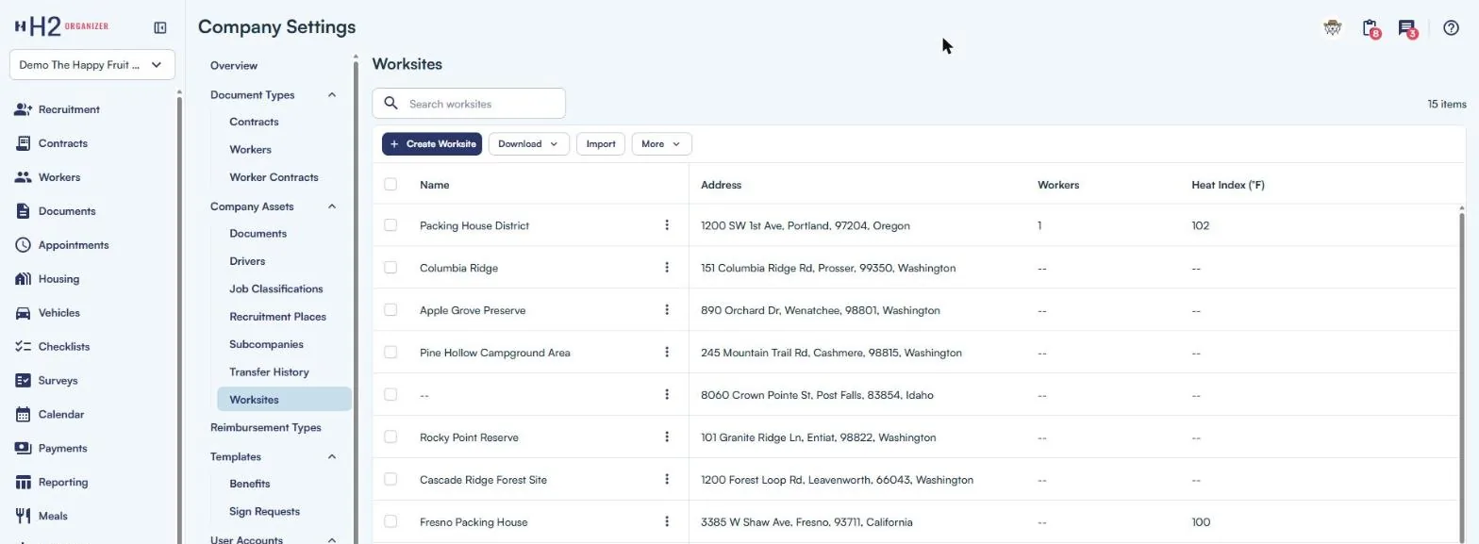The width and height of the screenshot is (1479, 544).
Task: Open row menu for Packing House District
Action: coord(667,225)
